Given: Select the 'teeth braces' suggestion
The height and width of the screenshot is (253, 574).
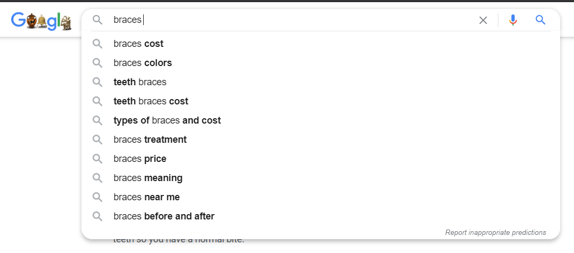Looking at the screenshot, I should point(140,82).
